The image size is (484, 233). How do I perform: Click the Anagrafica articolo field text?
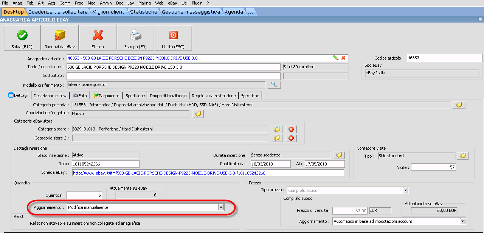pyautogui.click(x=132, y=58)
